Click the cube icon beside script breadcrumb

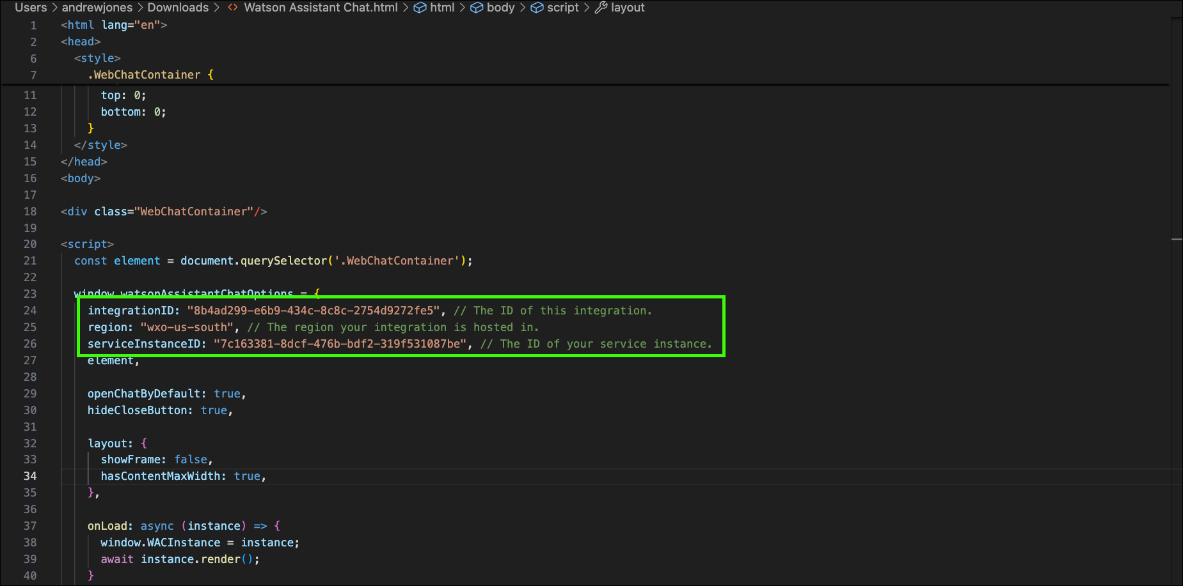(x=537, y=8)
